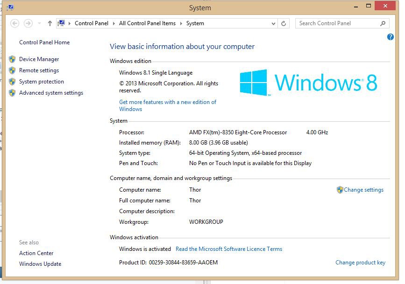Viewport: 405px width, 284px height.
Task: Go up one level with Up arrow
Action: pyautogui.click(x=50, y=23)
